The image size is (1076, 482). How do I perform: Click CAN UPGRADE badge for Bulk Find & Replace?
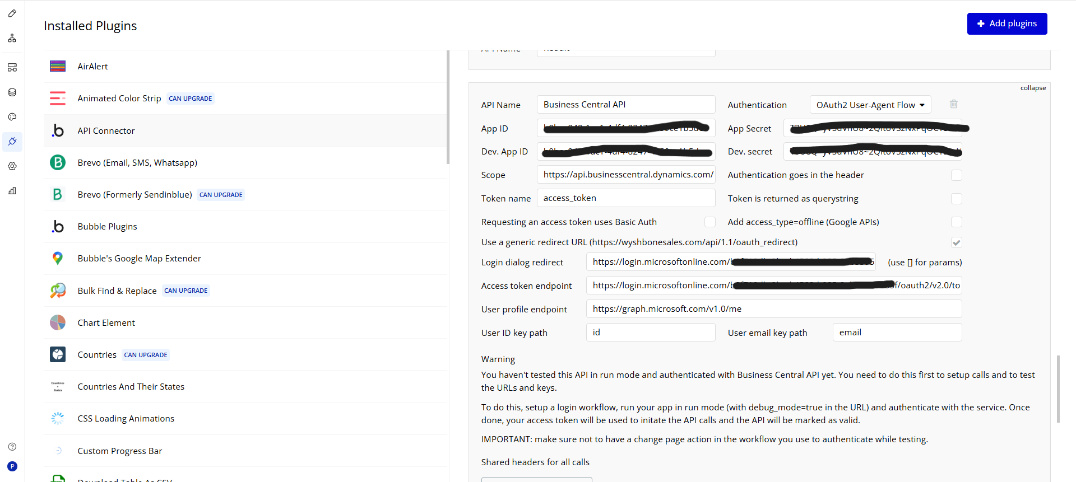[x=186, y=291]
